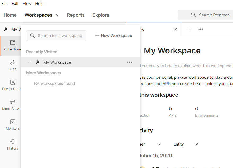Click the October 15, 2020 date
233x168 pixels.
coord(156,155)
